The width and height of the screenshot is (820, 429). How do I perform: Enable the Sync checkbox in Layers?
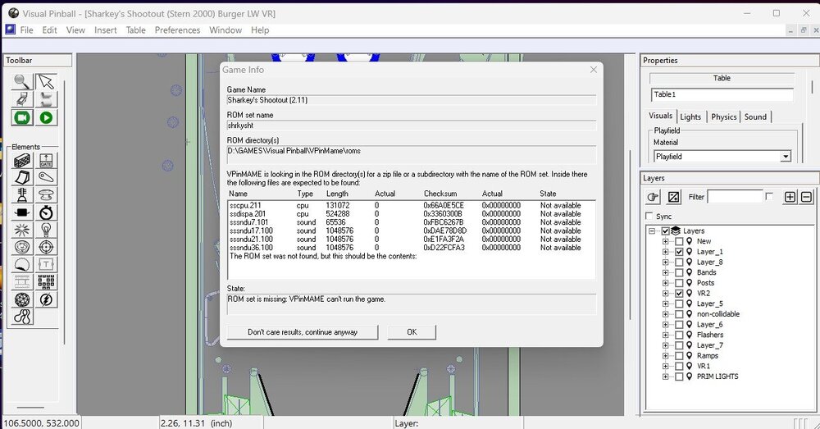[649, 216]
